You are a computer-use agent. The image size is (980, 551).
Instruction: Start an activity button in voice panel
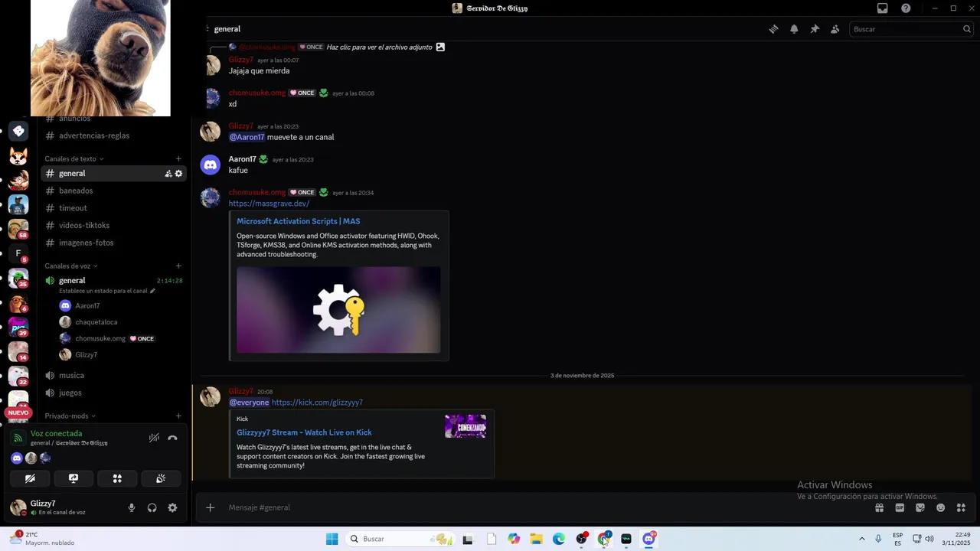coord(117,478)
